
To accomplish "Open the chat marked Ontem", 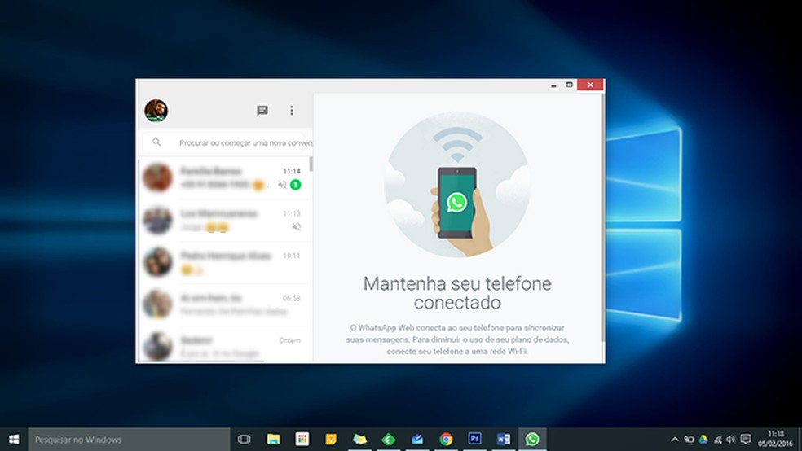I will tap(223, 344).
